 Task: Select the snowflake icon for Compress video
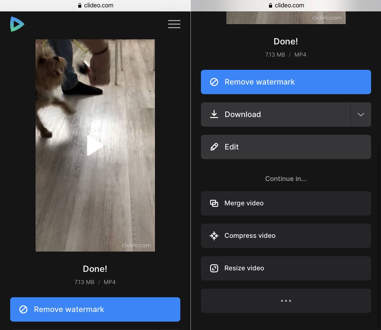pos(214,236)
